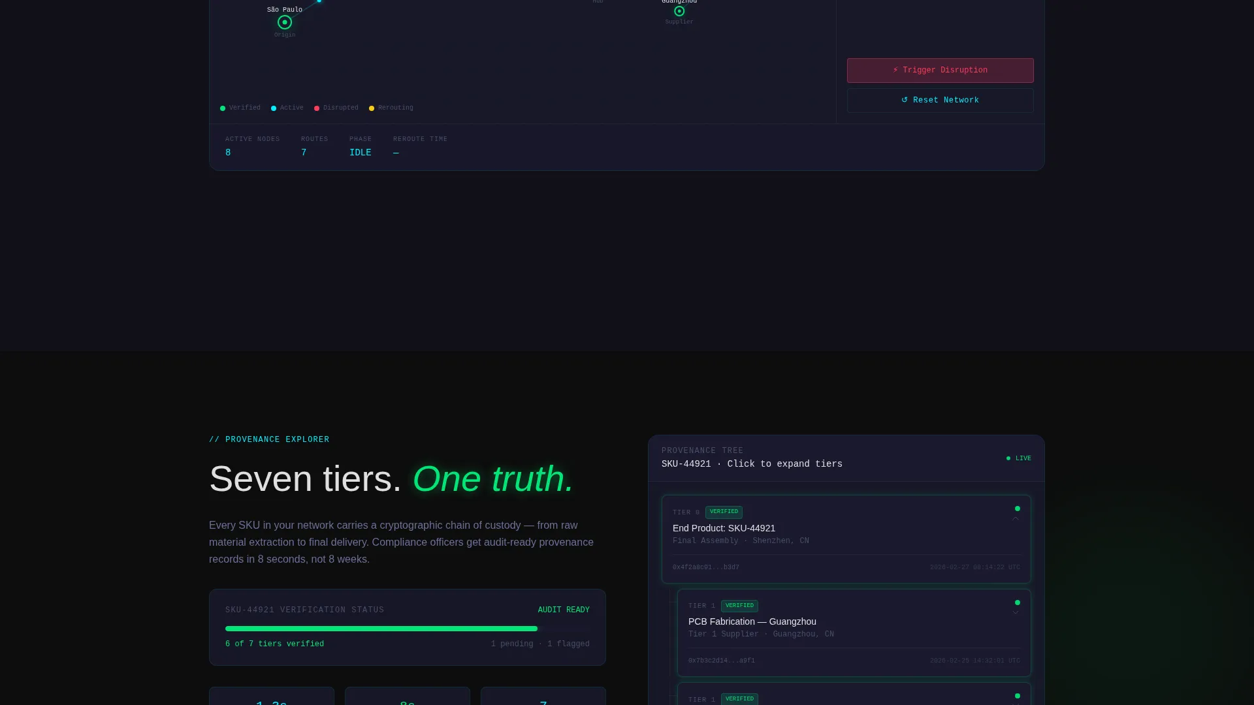Click the green status dot on PCB Fabrication card
This screenshot has width=1254, height=705.
(x=1017, y=603)
